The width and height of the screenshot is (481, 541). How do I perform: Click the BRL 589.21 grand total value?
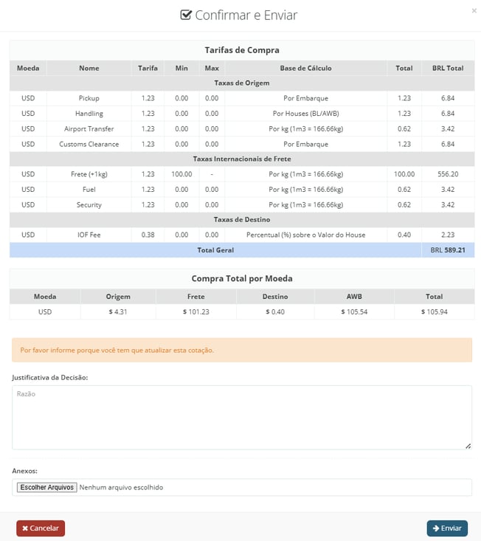pyautogui.click(x=447, y=250)
